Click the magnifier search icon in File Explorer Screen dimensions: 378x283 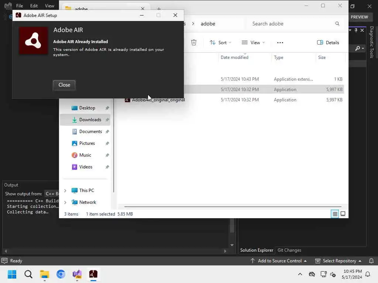tap(337, 24)
